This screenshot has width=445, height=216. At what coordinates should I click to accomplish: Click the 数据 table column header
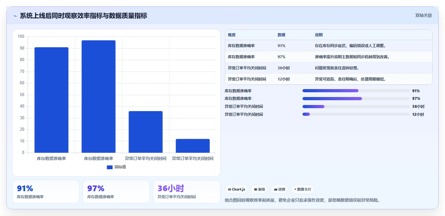pos(282,35)
